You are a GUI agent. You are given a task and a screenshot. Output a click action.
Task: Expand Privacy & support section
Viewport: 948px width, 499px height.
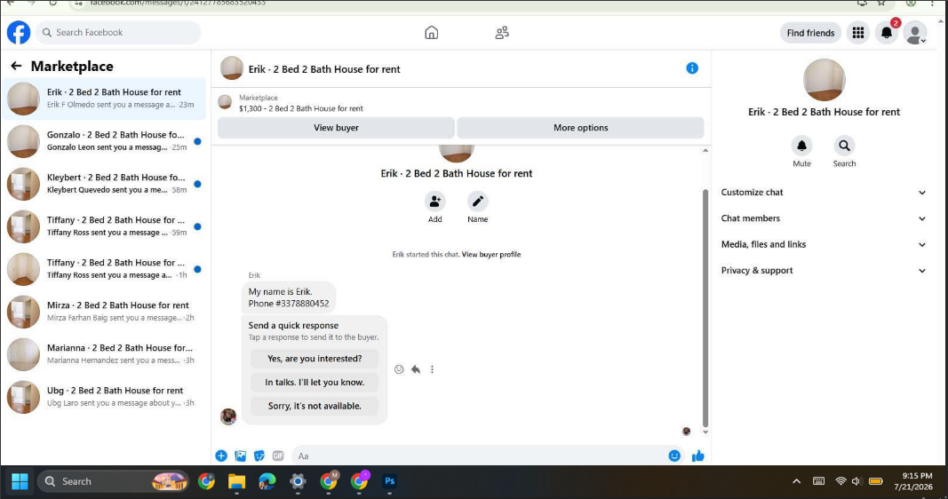coord(824,270)
